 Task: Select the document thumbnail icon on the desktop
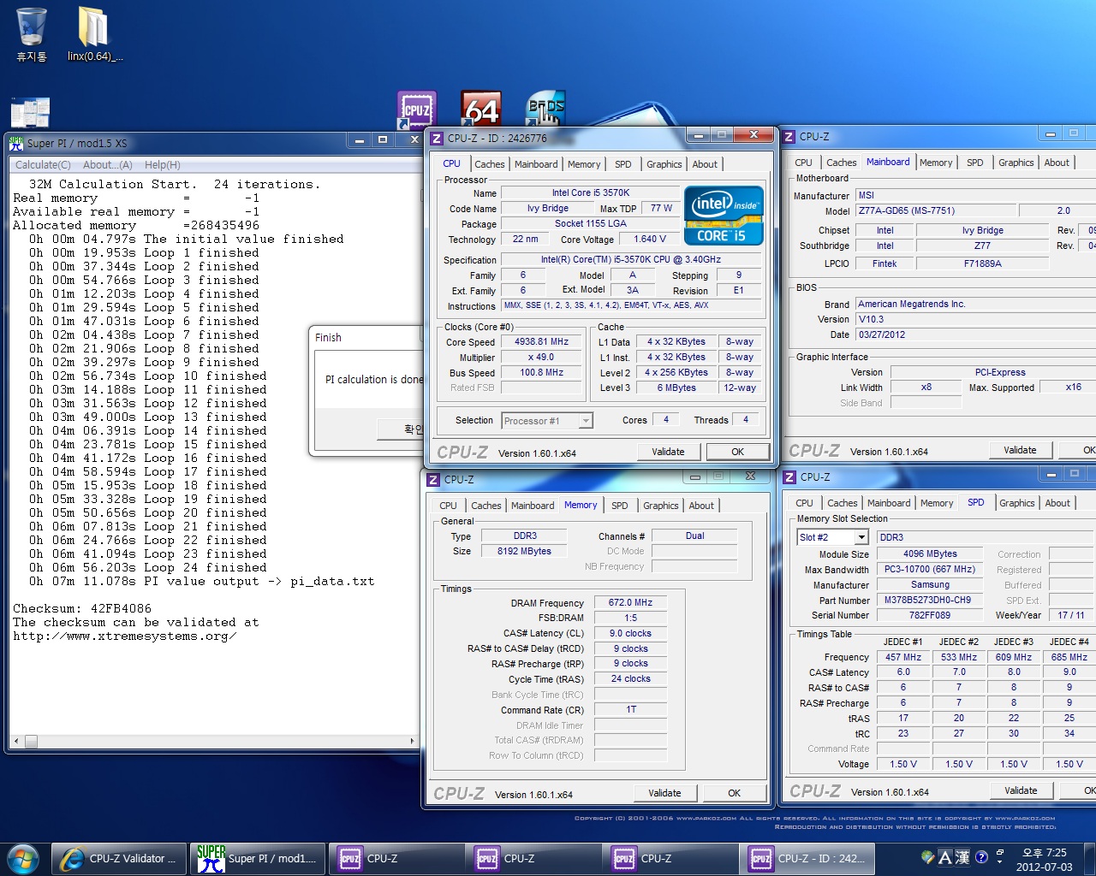(30, 113)
